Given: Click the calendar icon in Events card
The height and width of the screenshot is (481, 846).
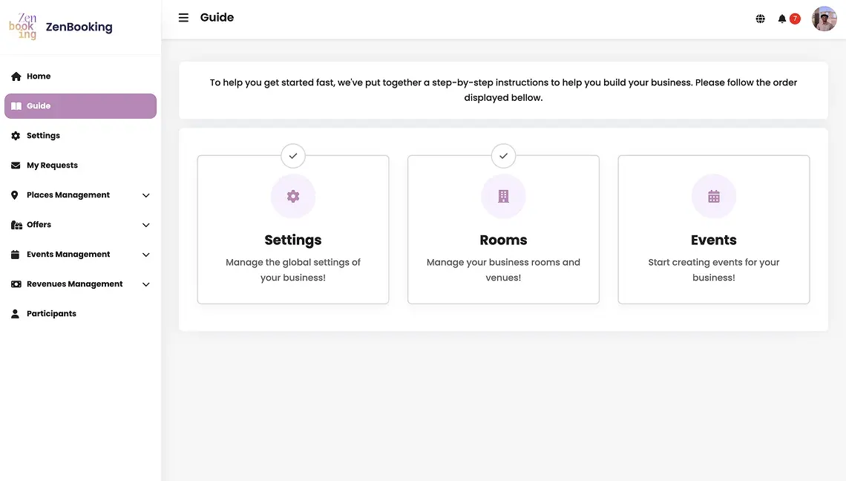Looking at the screenshot, I should click(x=714, y=196).
